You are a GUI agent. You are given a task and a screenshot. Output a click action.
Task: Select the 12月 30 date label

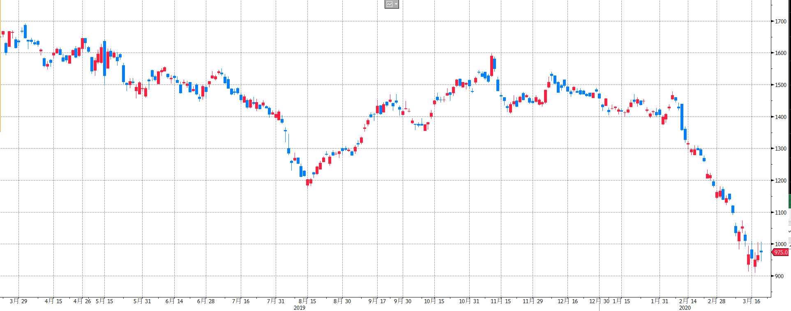point(599,301)
